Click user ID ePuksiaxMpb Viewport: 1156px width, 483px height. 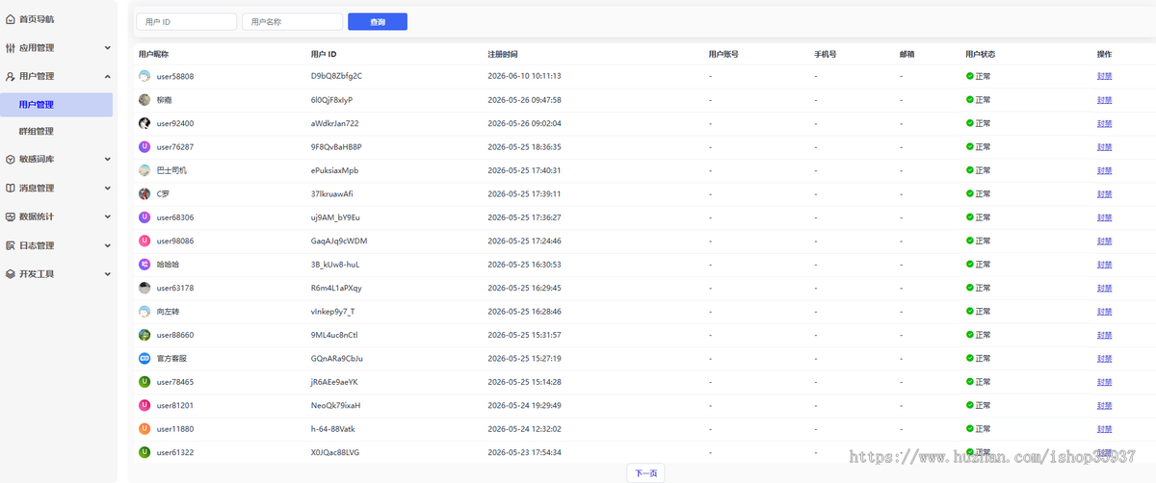pos(334,170)
